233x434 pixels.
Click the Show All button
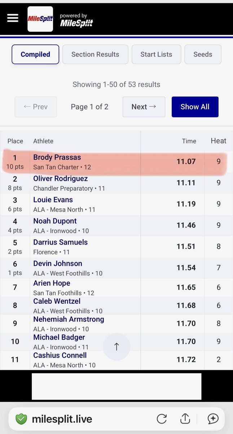tap(195, 107)
